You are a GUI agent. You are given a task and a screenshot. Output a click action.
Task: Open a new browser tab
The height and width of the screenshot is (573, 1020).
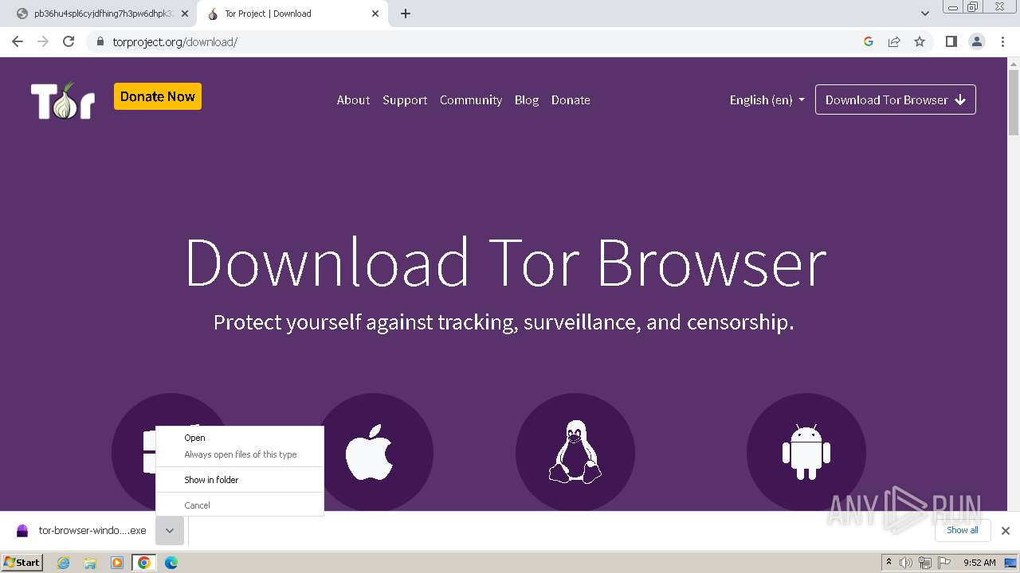coord(406,14)
